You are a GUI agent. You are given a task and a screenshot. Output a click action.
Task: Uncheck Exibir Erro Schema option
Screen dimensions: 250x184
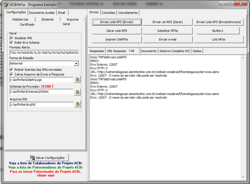point(11,43)
